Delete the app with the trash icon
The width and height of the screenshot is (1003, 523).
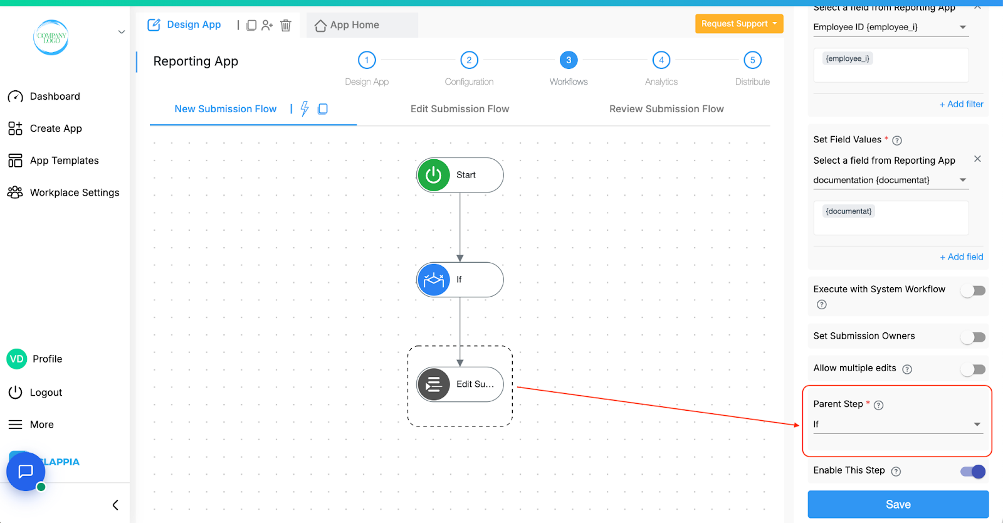pos(286,25)
